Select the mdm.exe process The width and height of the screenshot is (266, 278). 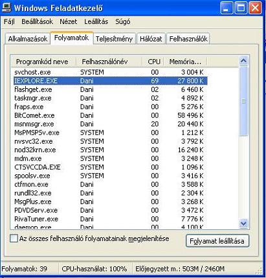(x=110, y=159)
